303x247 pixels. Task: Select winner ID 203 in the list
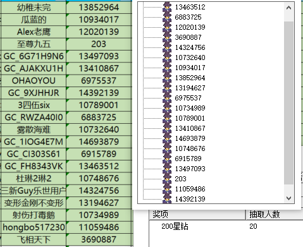(180, 179)
